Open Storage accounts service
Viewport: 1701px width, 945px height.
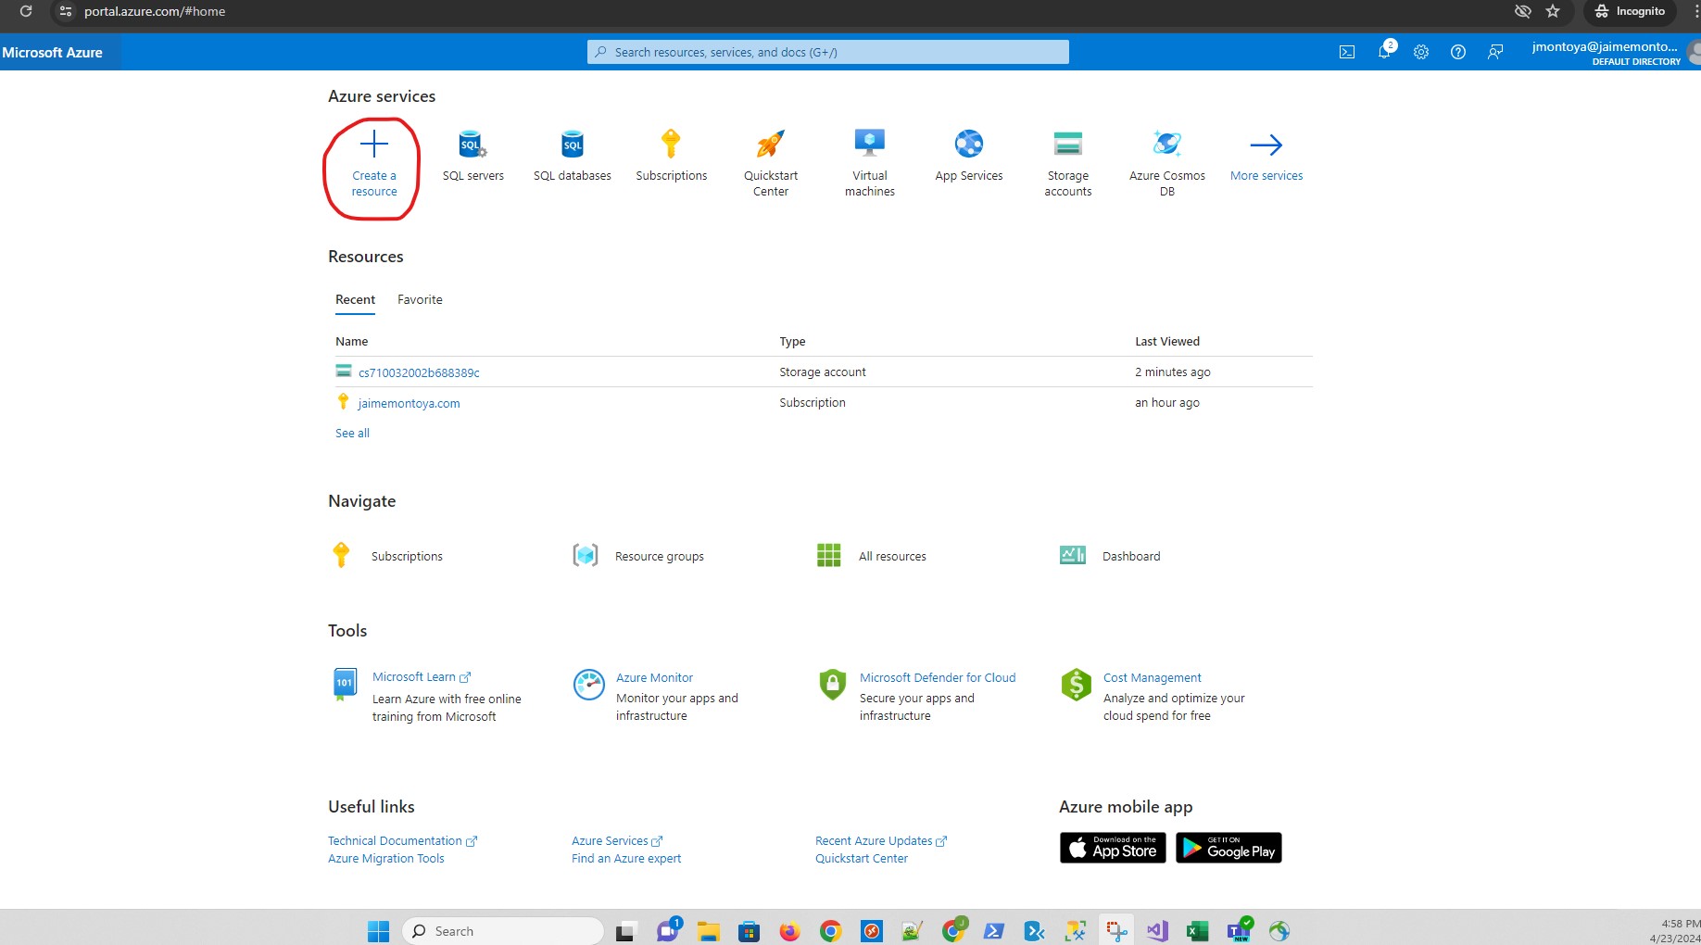pyautogui.click(x=1067, y=163)
